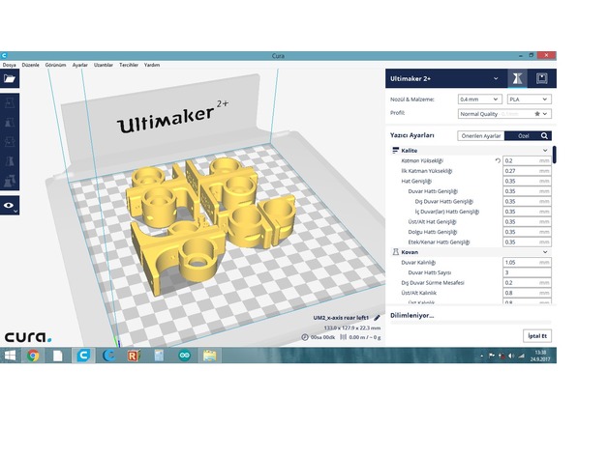Click the volume icon in system tray

click(511, 356)
